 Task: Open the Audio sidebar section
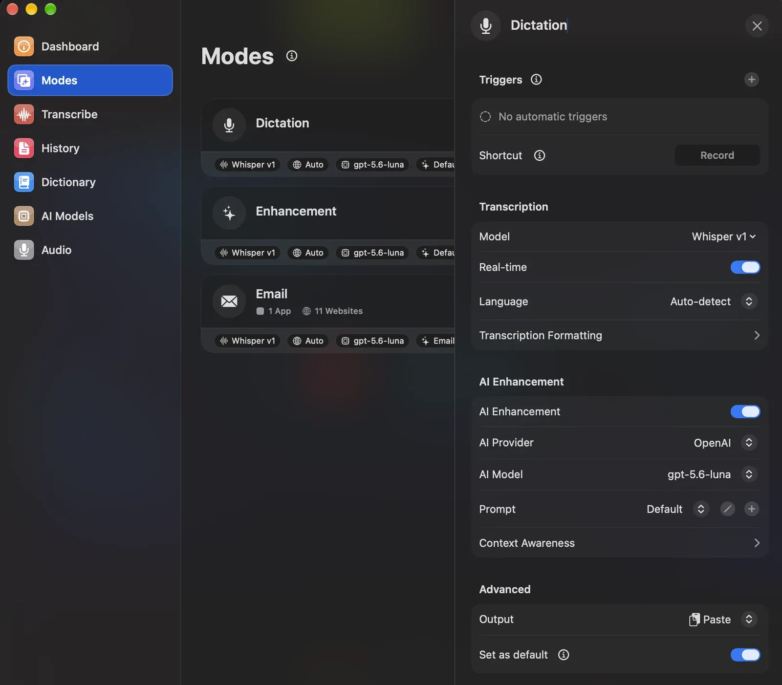[90, 250]
